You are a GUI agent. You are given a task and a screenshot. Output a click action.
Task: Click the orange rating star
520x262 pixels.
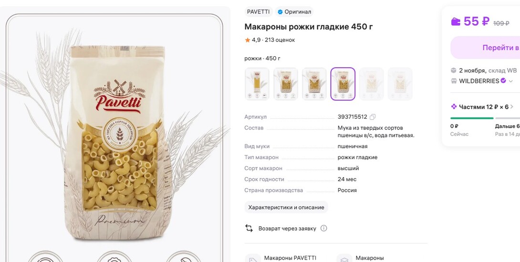[248, 40]
